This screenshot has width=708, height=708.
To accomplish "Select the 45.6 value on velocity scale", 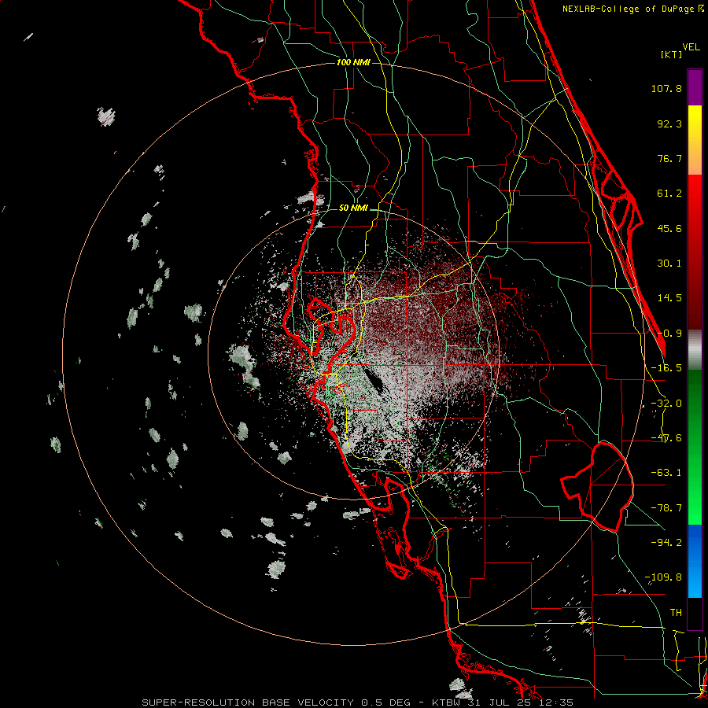I will pyautogui.click(x=669, y=228).
